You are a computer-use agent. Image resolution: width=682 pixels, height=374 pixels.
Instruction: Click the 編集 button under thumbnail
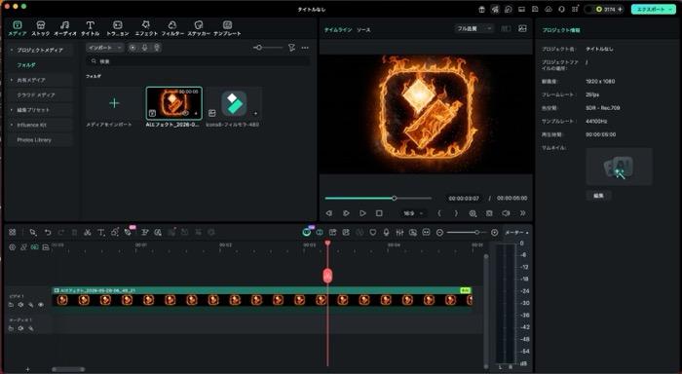pyautogui.click(x=598, y=196)
